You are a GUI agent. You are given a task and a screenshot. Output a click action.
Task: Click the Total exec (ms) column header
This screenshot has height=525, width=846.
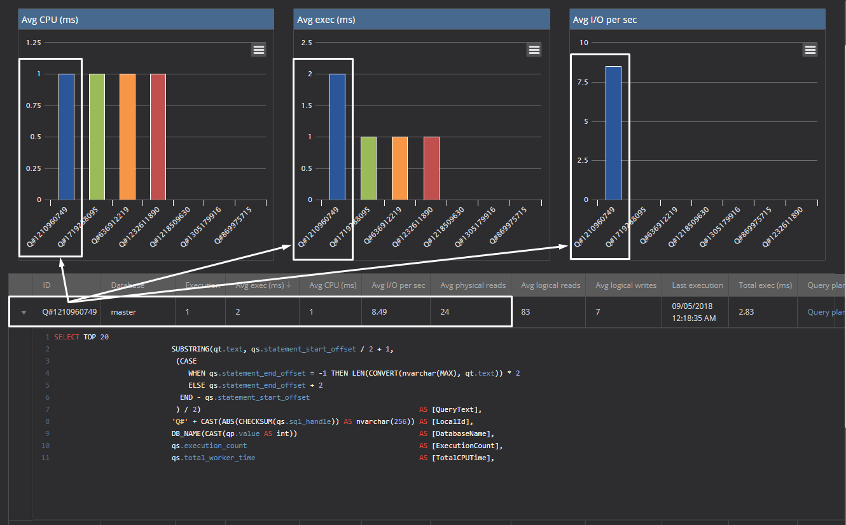click(x=763, y=285)
